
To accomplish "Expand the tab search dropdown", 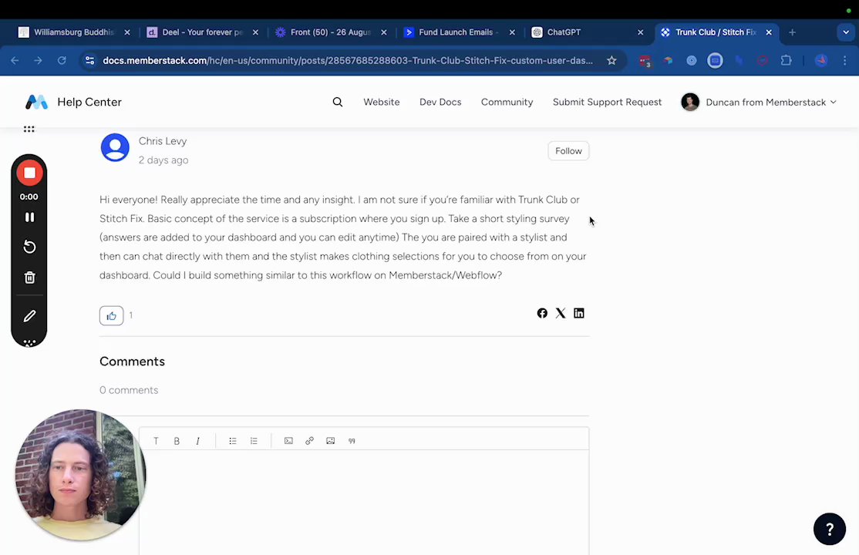I will 845,32.
